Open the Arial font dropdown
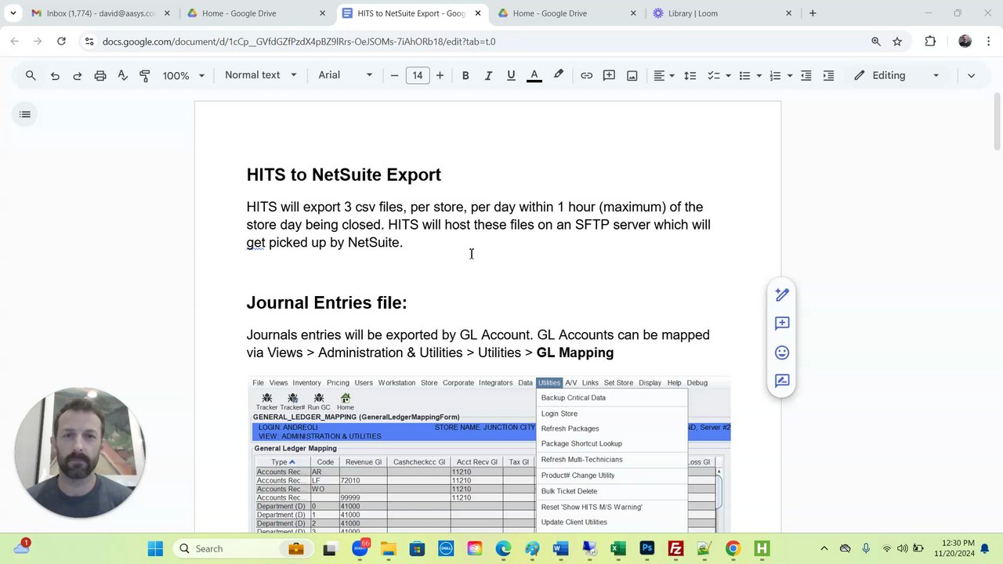 [346, 75]
